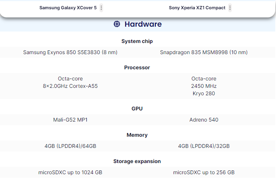The image size is (276, 179).
Task: Click the System chip row label
Action: [137, 41]
